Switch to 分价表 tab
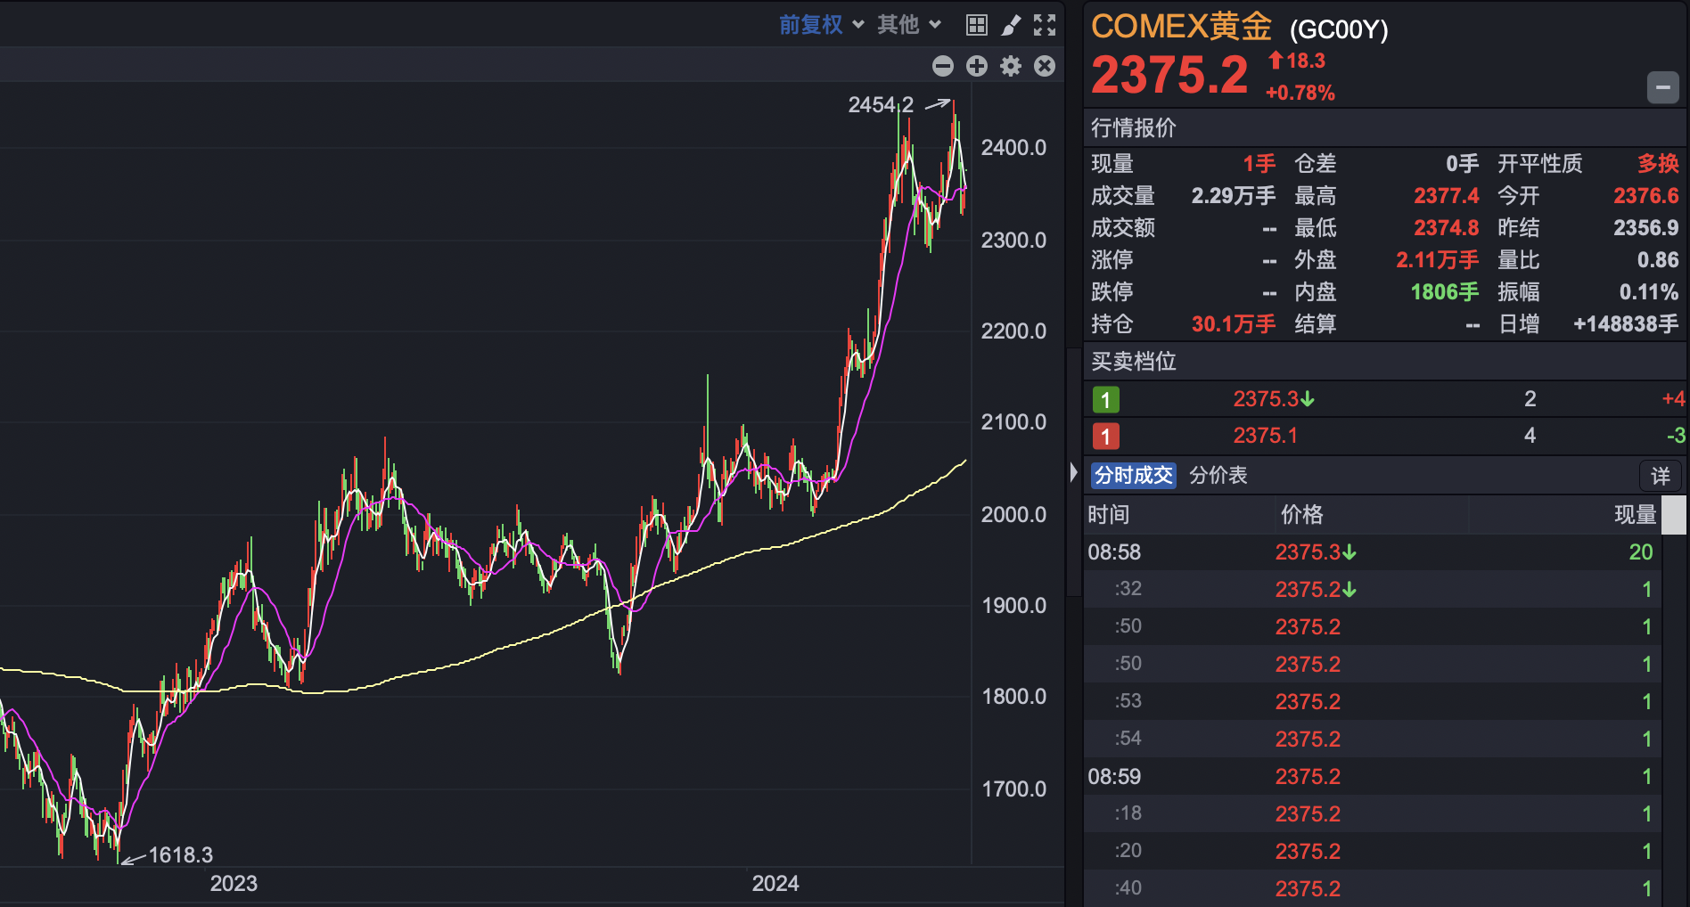This screenshot has height=907, width=1690. (1218, 475)
